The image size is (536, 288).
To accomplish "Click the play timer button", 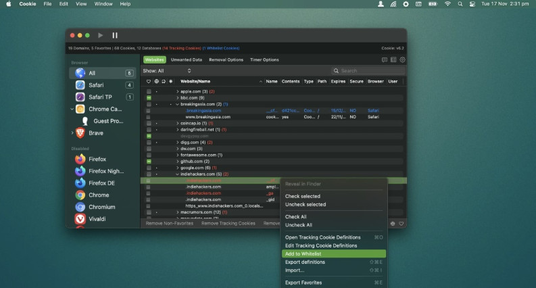I will click(100, 35).
